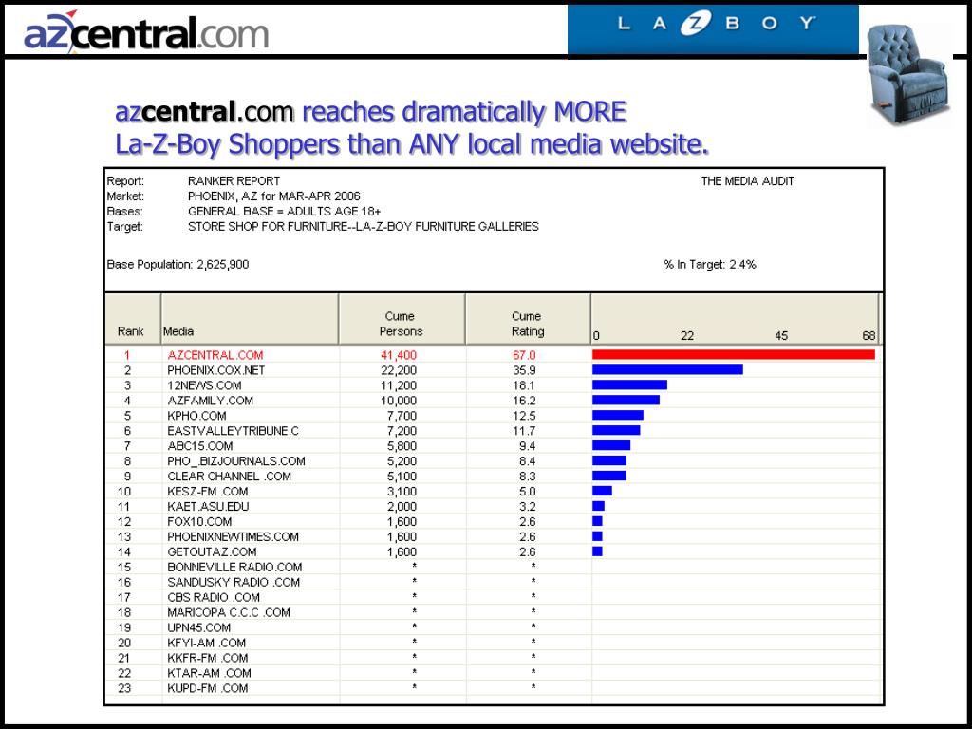972x729 pixels.
Task: Click the KTAR-AM .COM entry
Action: [x=209, y=673]
